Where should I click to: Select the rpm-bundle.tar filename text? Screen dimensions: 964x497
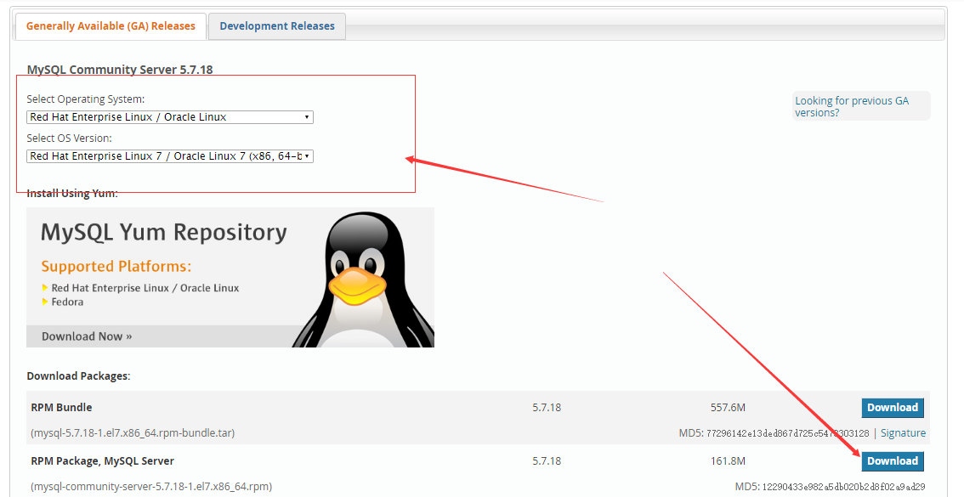coord(133,433)
